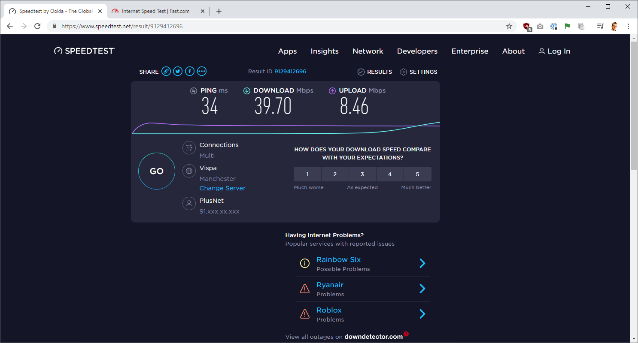The height and width of the screenshot is (343, 638).
Task: Share result on Facebook
Action: click(x=190, y=72)
